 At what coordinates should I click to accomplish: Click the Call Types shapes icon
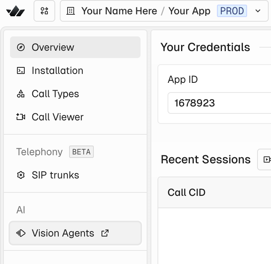coord(21,94)
